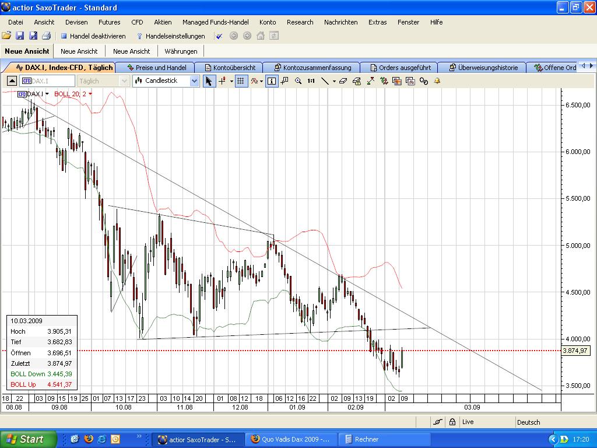Image resolution: width=597 pixels, height=448 pixels.
Task: Expand the BOLL 20; 2 indicator dropdown
Action: click(92, 94)
